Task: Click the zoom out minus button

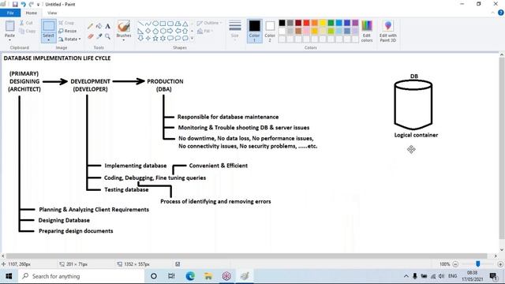Action: (455, 264)
